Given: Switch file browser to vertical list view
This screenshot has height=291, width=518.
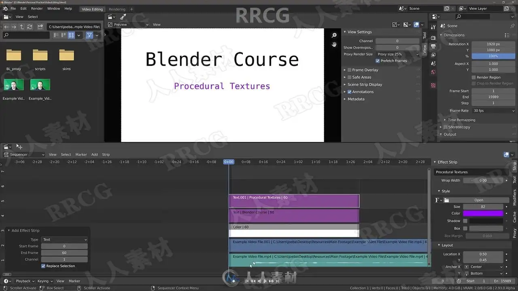Looking at the screenshot, I should (56, 35).
